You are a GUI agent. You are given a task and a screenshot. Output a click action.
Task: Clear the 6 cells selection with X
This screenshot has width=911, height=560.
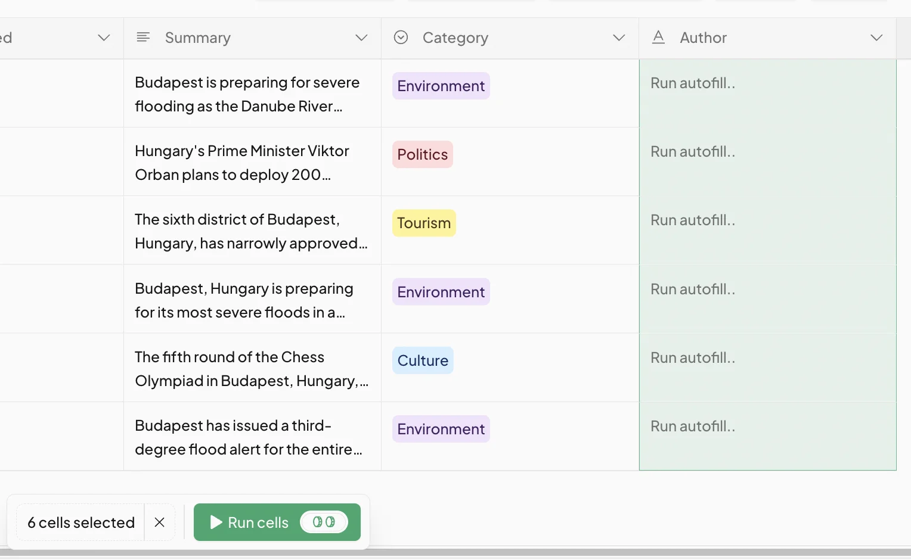159,522
